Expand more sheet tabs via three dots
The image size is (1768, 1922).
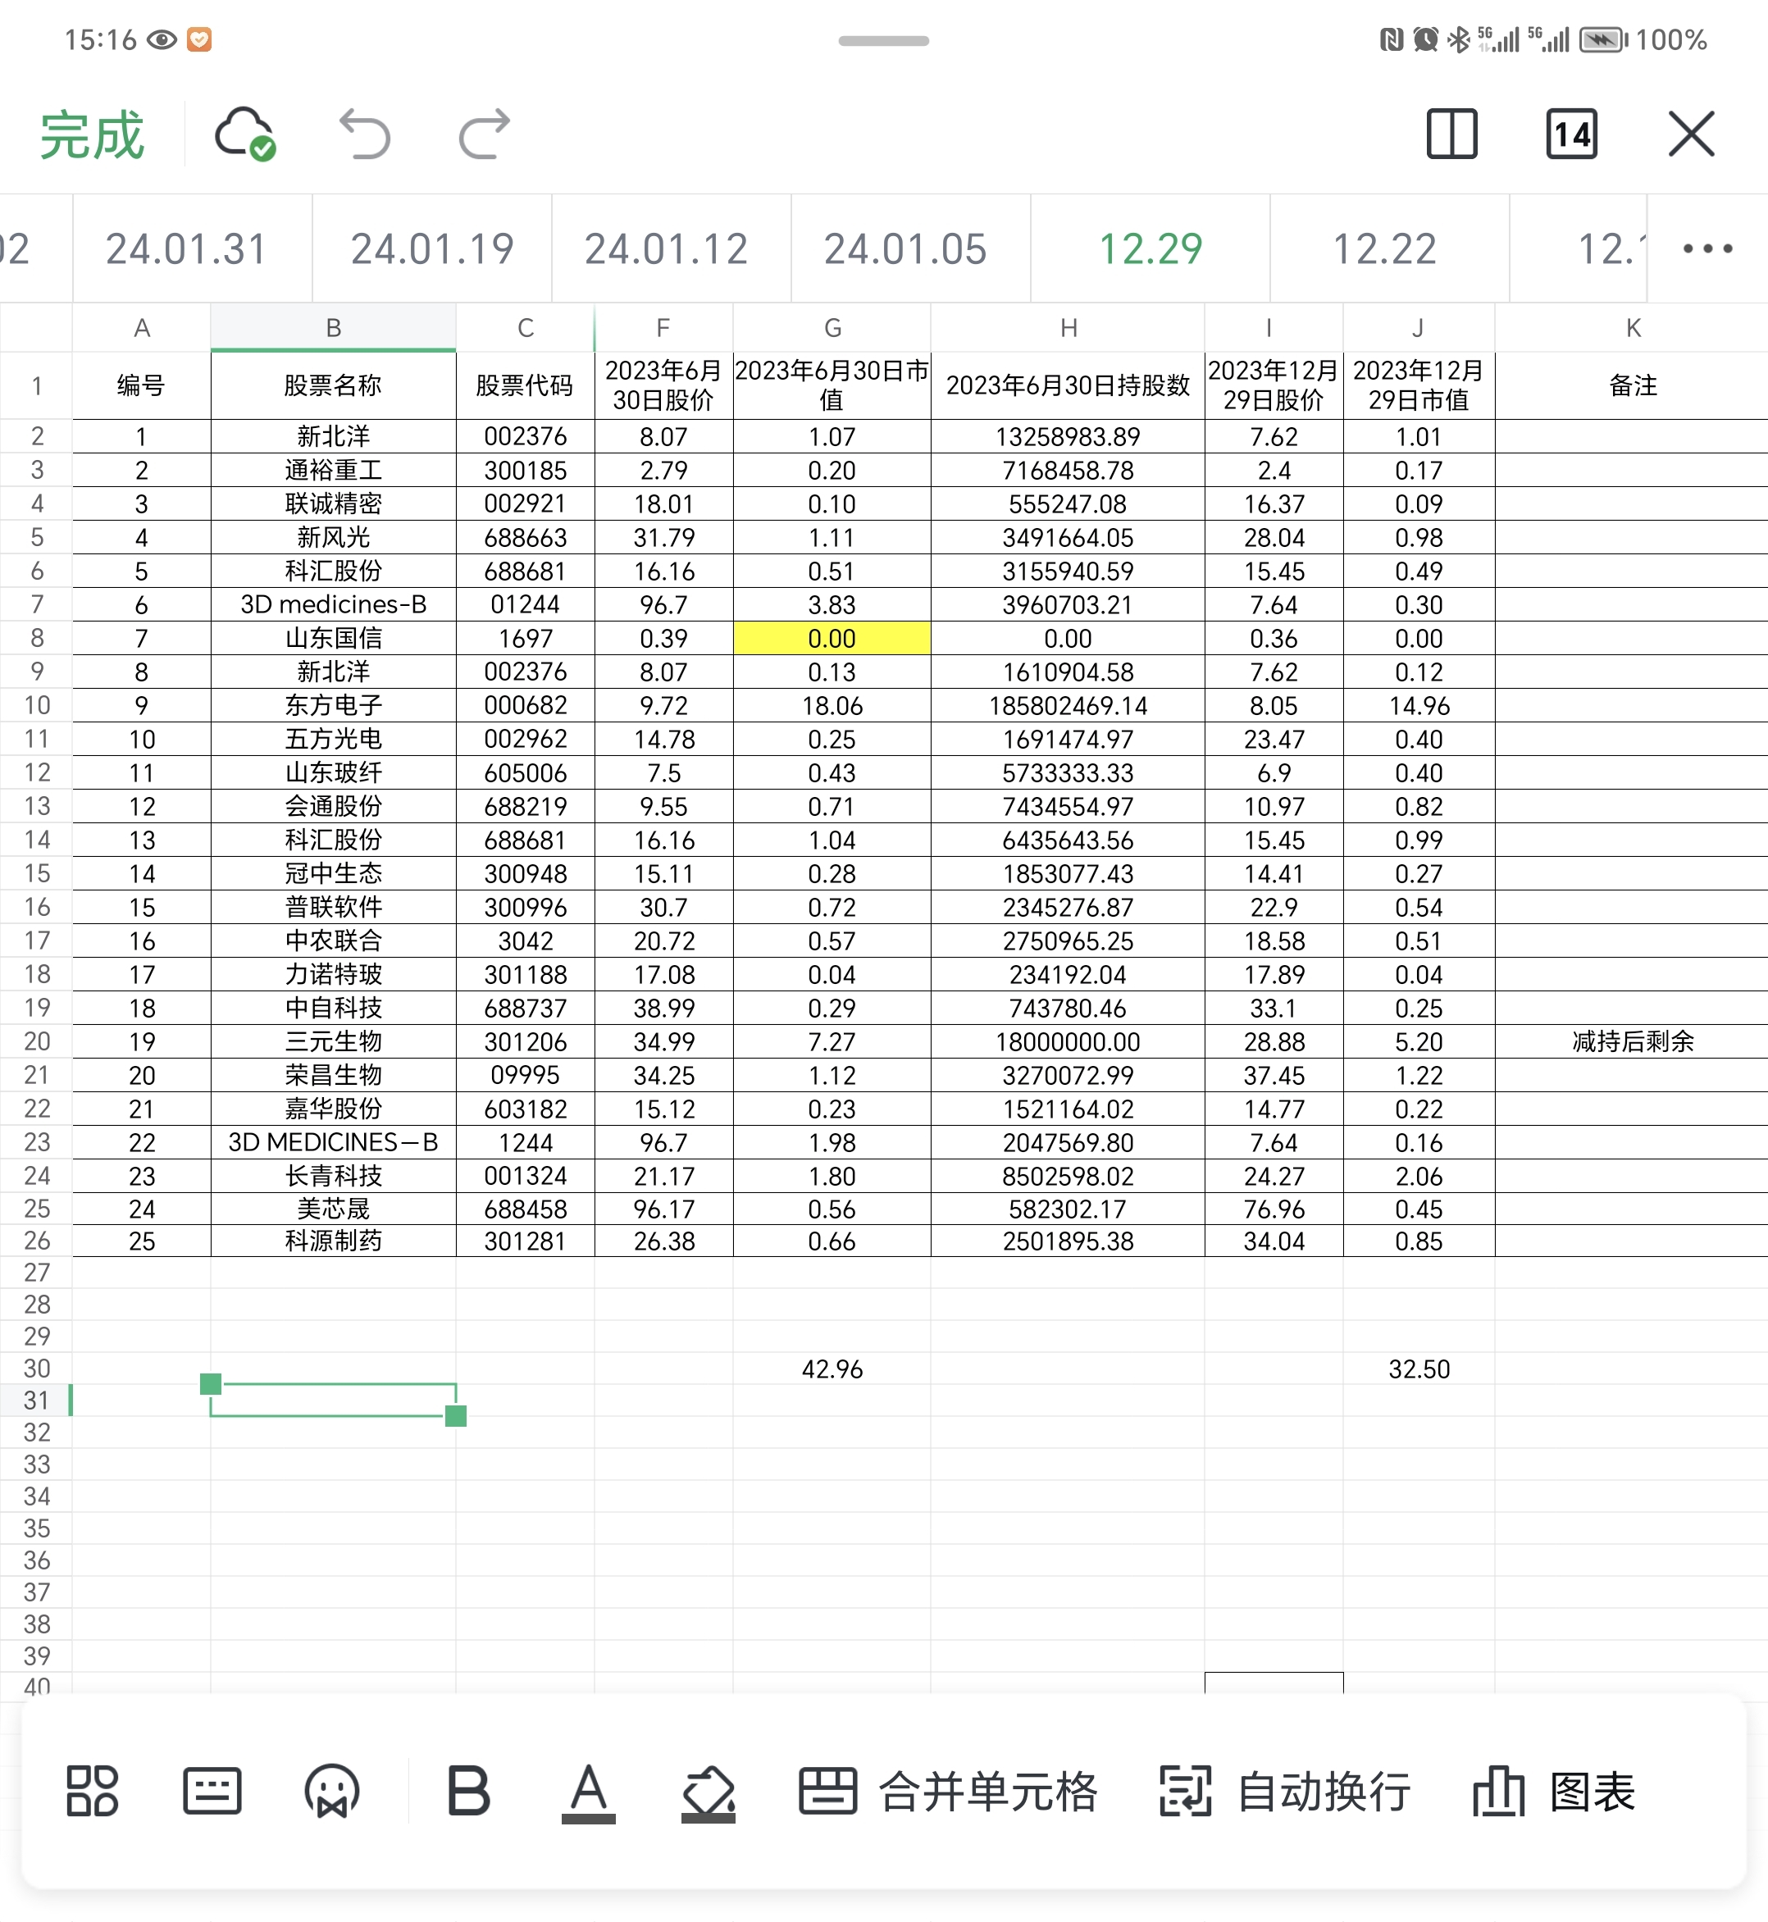1706,248
